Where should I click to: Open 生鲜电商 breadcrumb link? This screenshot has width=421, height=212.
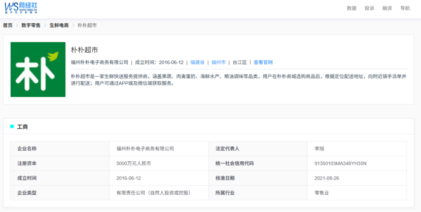(59, 25)
